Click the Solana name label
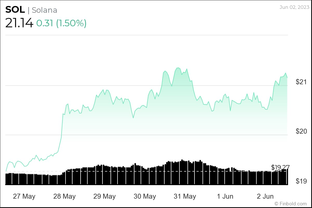 tap(44, 10)
